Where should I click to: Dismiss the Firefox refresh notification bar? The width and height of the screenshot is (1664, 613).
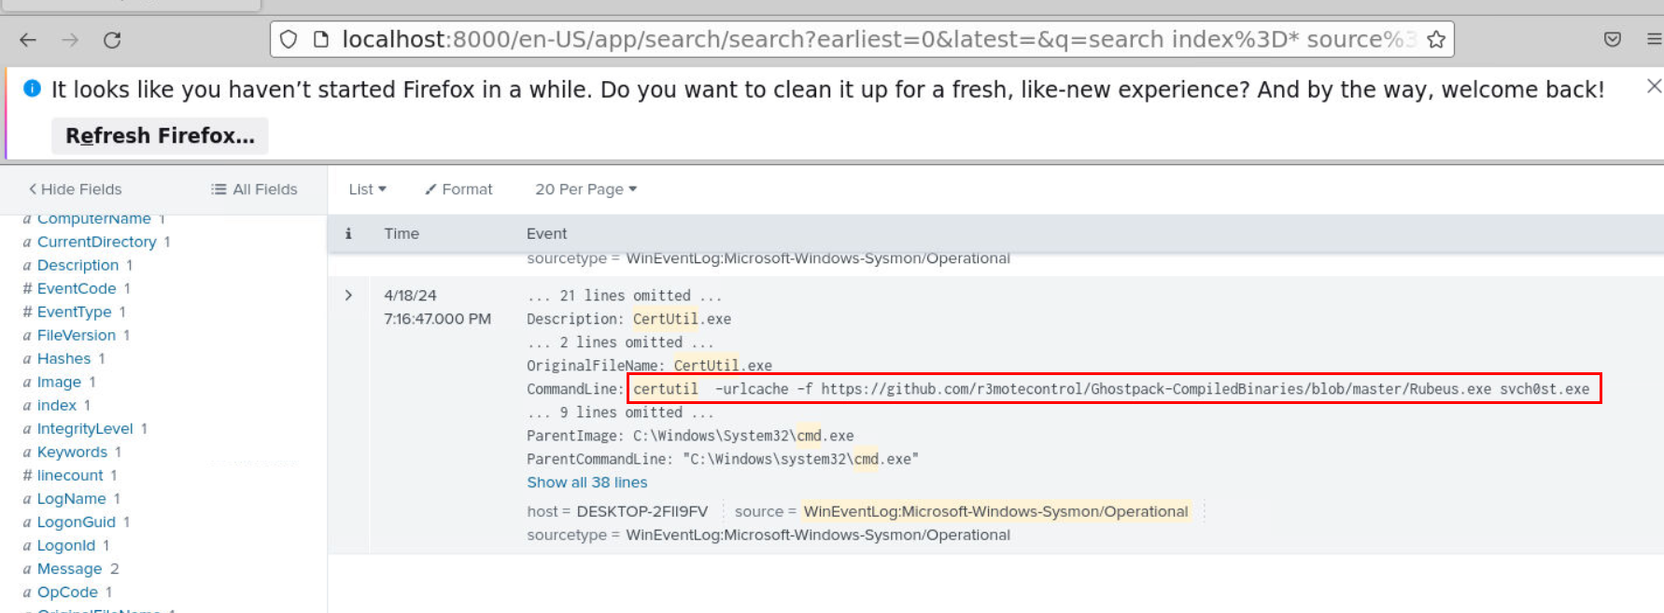[x=1654, y=86]
